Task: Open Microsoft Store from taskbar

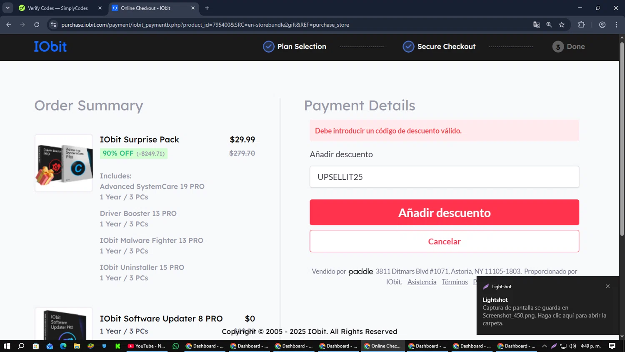Action: 36,346
